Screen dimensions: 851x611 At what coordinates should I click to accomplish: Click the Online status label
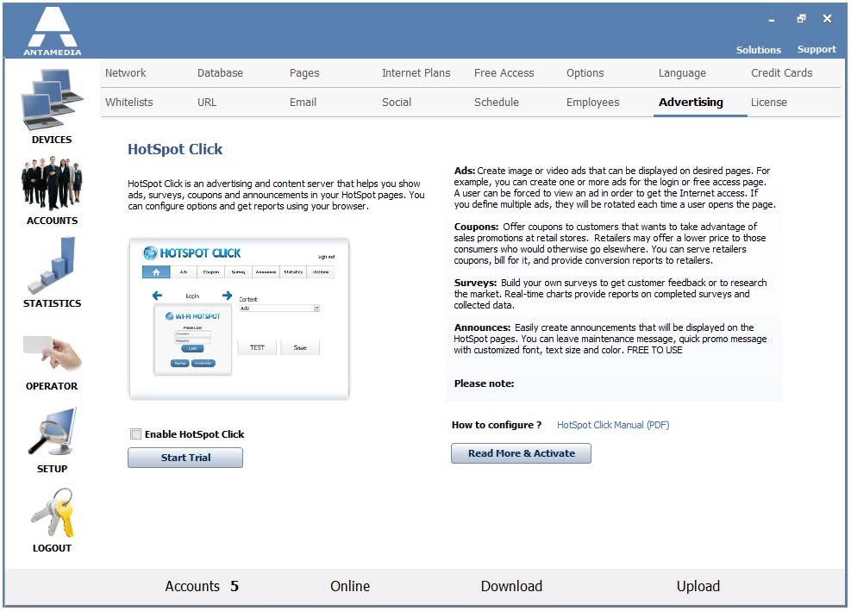[x=350, y=586]
